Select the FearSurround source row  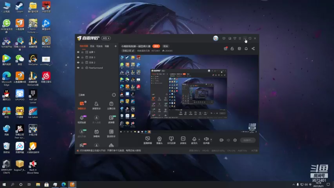(x=96, y=68)
